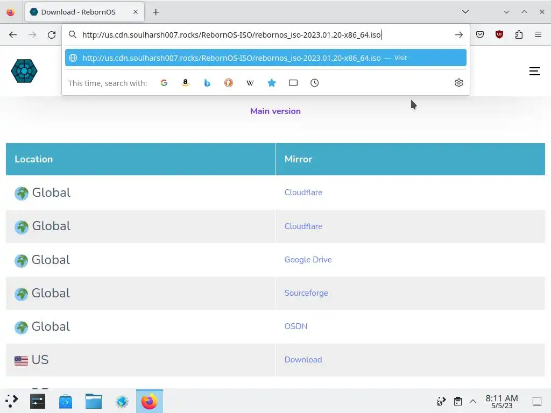Go back to the previous page
This screenshot has width=551, height=413.
coord(13,35)
